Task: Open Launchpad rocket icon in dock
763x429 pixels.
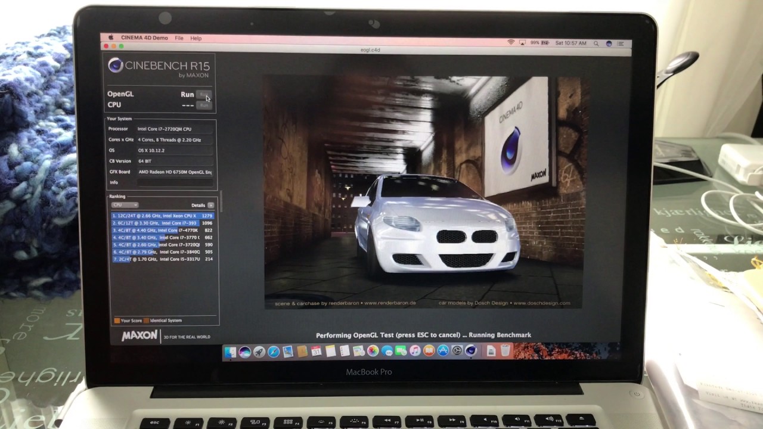Action: pyautogui.click(x=259, y=352)
